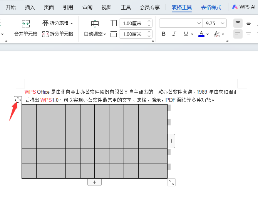Screen dimensions: 258x201
Task: Toggle Bold formatting
Action: [164, 34]
